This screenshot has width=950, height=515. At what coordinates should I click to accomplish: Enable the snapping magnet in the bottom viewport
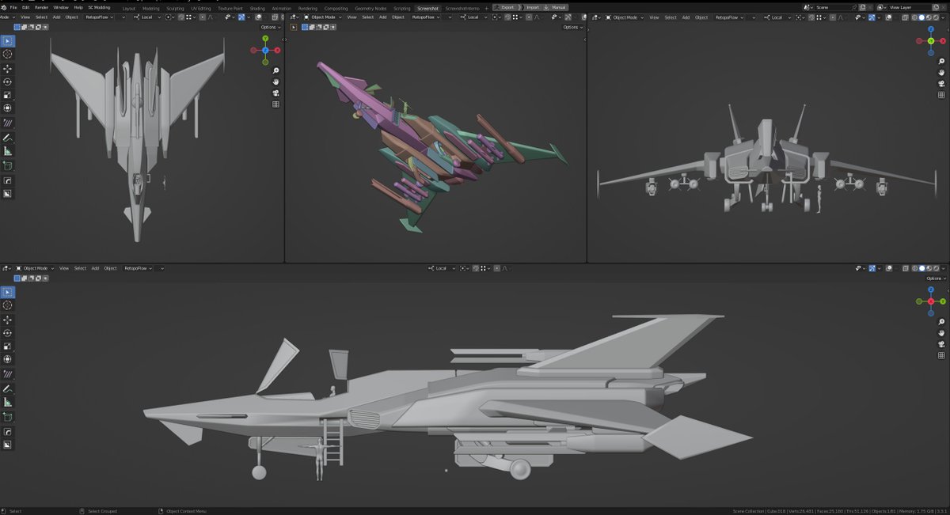tap(475, 267)
